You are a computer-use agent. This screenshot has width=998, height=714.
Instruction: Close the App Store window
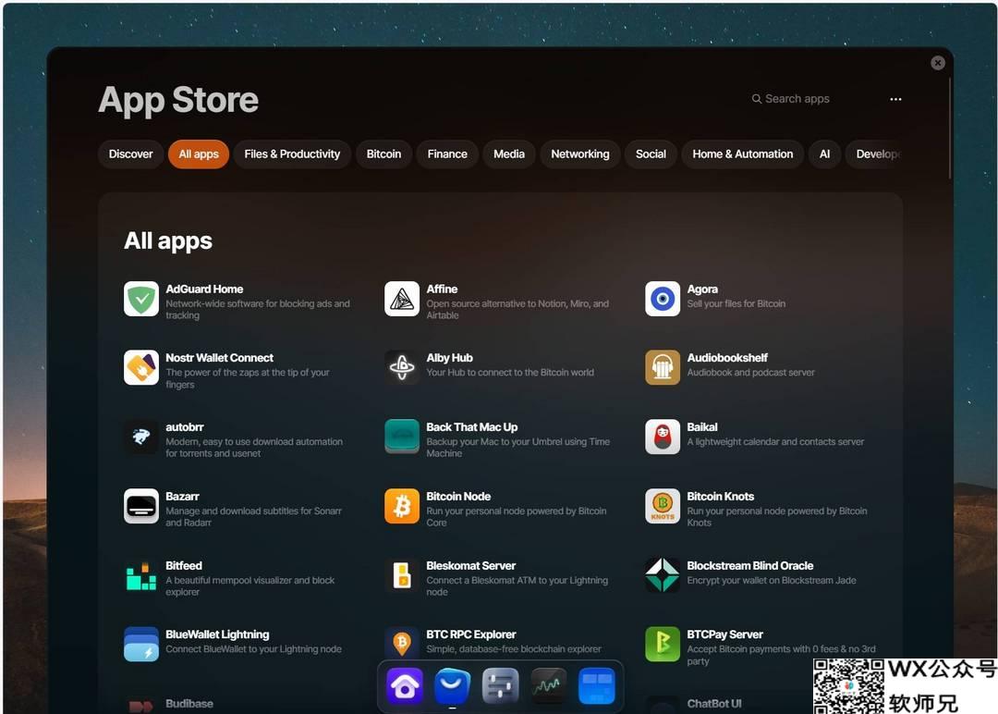coord(938,62)
